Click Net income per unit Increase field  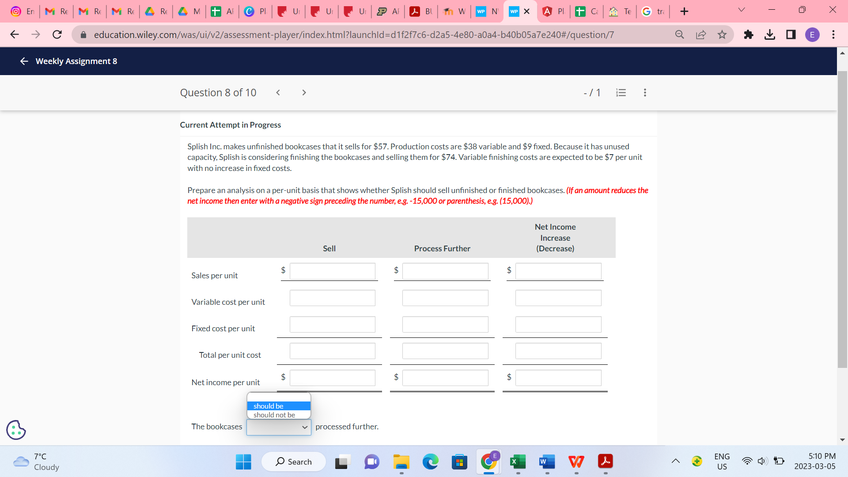[x=558, y=378]
